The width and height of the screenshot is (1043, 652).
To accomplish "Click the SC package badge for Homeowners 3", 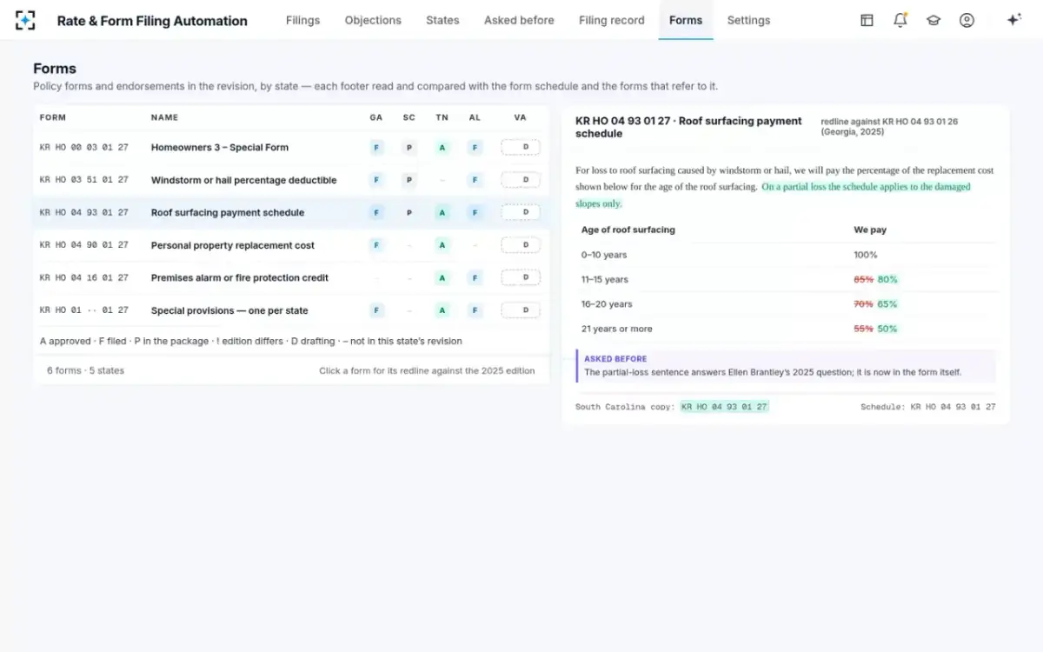I will pos(409,148).
